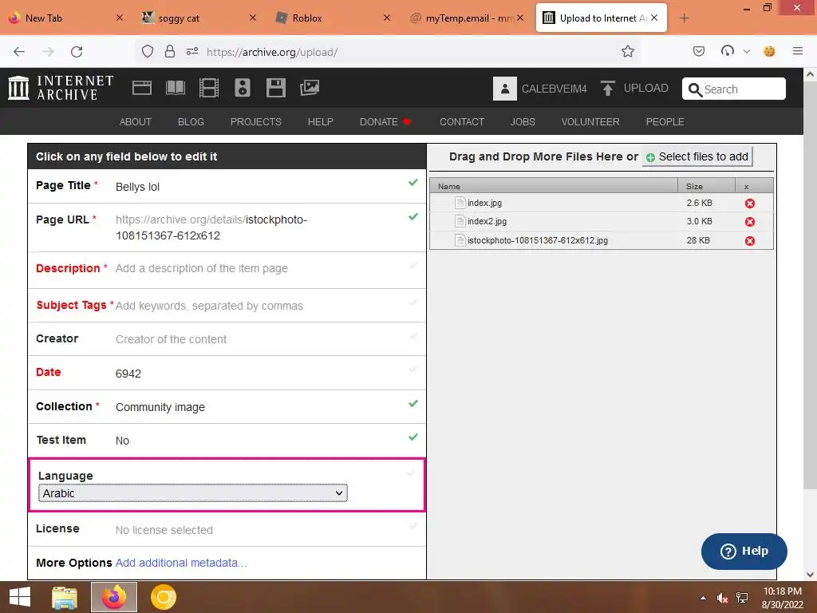817x613 pixels.
Task: Click the upload arrow icon
Action: coord(607,88)
